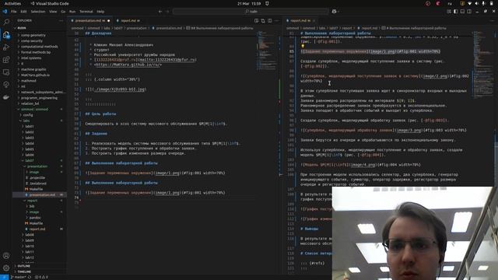Expand the lab01 folder

tap(30, 126)
